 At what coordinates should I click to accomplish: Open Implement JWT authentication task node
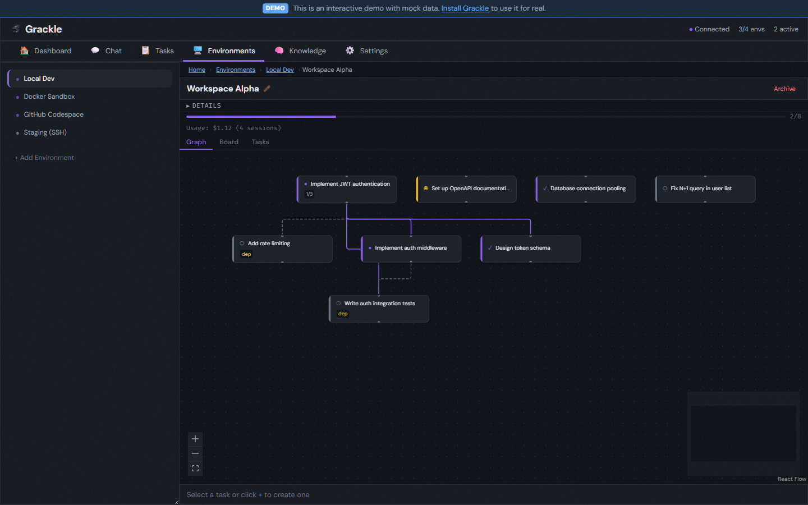(x=347, y=189)
